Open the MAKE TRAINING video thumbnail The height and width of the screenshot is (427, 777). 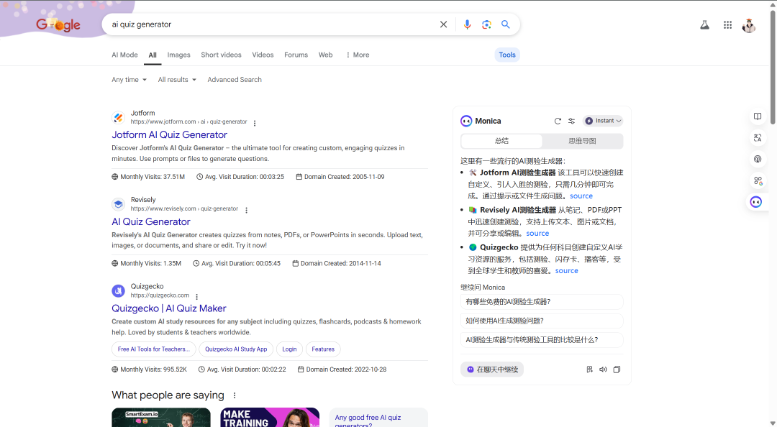270,418
